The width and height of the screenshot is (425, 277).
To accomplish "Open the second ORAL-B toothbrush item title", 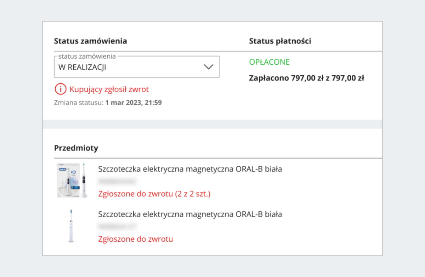I will 190,214.
